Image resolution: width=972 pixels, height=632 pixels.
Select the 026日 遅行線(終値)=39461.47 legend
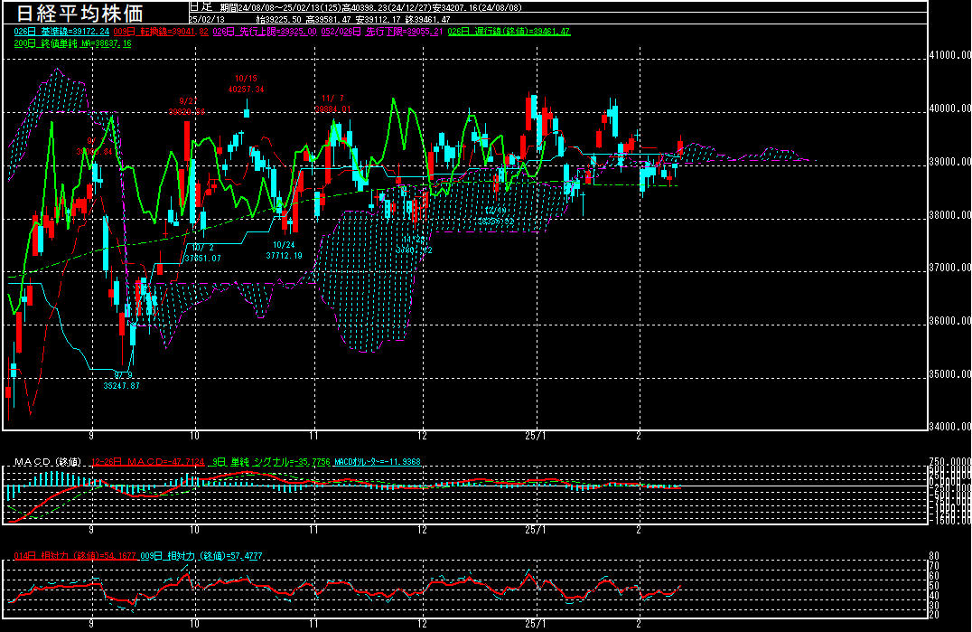click(x=509, y=32)
